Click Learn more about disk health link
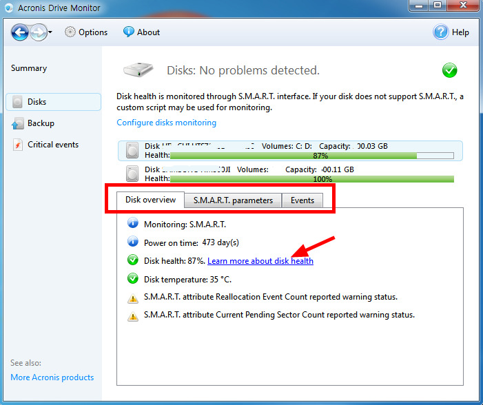The width and height of the screenshot is (483, 405). coord(260,261)
